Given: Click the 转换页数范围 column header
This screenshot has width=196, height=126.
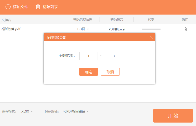Looking at the screenshot, I should coord(83,19).
